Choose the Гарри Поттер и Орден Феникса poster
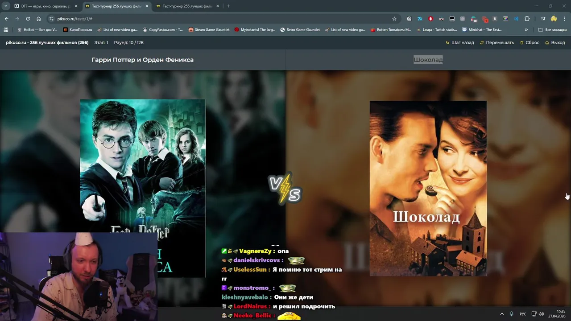The height and width of the screenshot is (321, 571). tap(143, 188)
